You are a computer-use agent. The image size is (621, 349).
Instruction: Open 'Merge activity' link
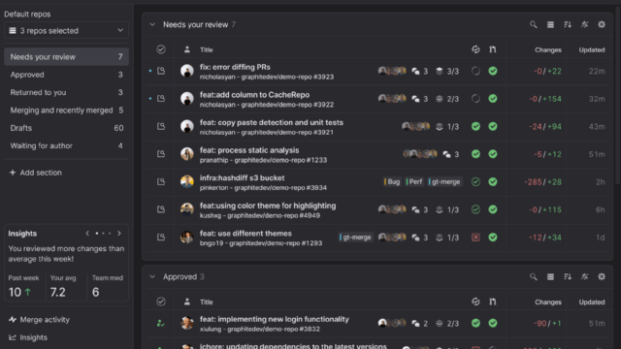pyautogui.click(x=40, y=319)
